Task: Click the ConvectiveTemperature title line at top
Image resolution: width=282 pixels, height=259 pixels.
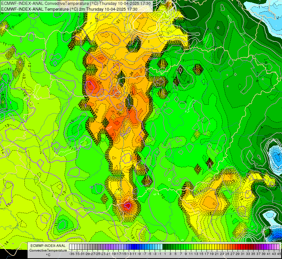Action: pos(76,3)
